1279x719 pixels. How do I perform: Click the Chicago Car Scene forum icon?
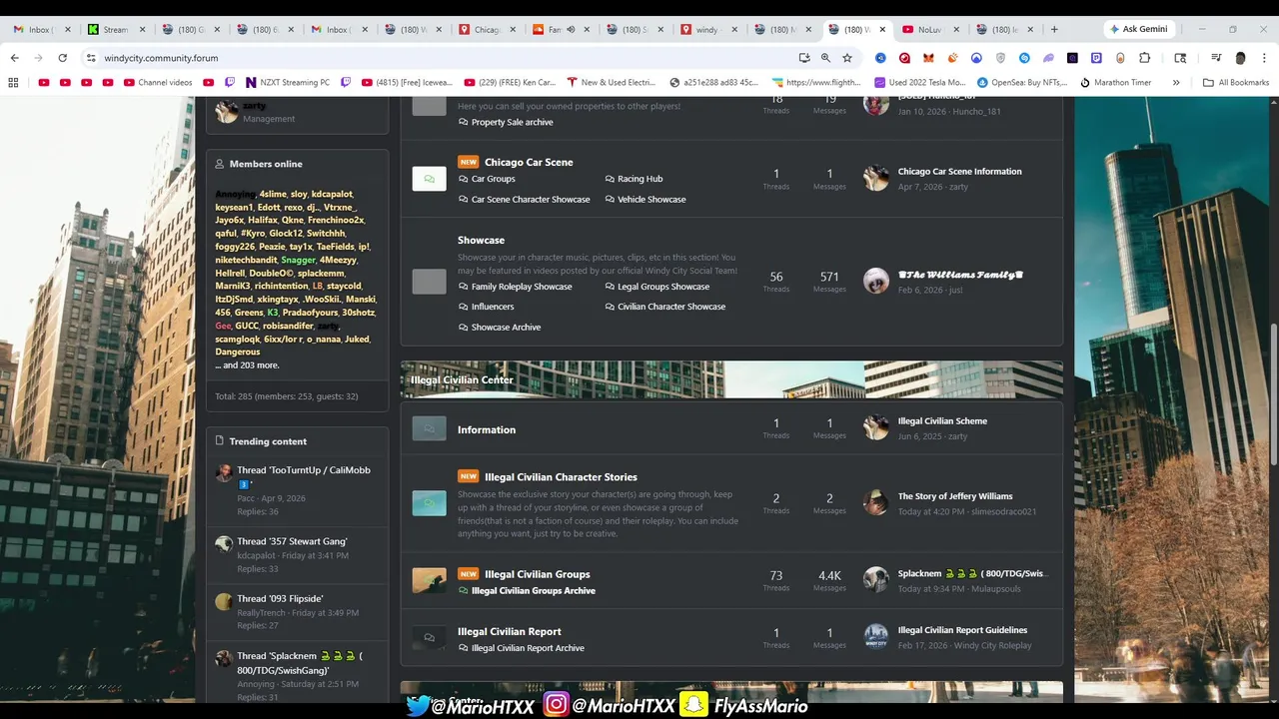[x=429, y=179]
